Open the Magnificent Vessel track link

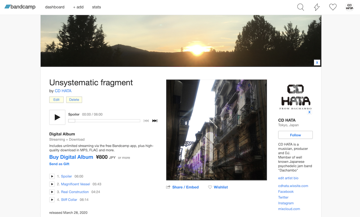click(x=75, y=184)
